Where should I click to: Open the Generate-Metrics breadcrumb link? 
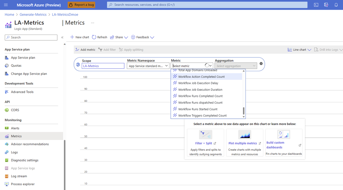[x=33, y=15]
